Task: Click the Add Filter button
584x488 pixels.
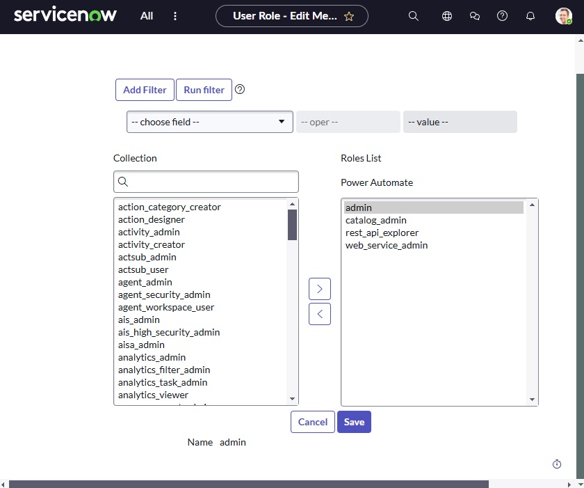Action: tap(144, 90)
